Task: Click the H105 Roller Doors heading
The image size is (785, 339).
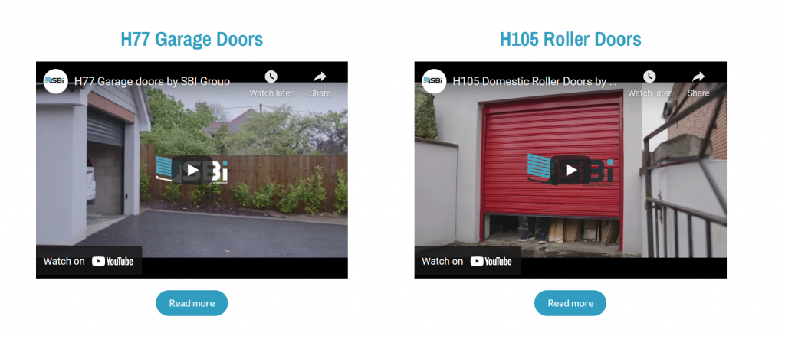Action: tap(570, 39)
